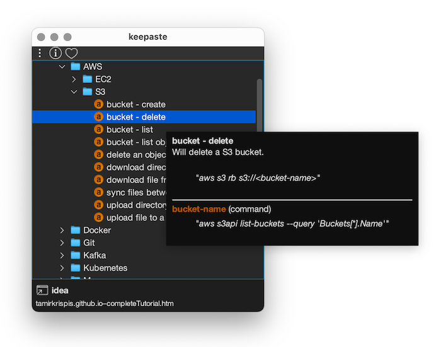Select the S3 folder icon
Screen dimensions: 441x347
87,91
